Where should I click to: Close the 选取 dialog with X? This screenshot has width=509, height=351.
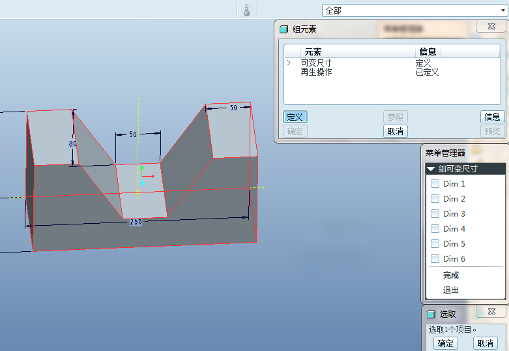(491, 312)
